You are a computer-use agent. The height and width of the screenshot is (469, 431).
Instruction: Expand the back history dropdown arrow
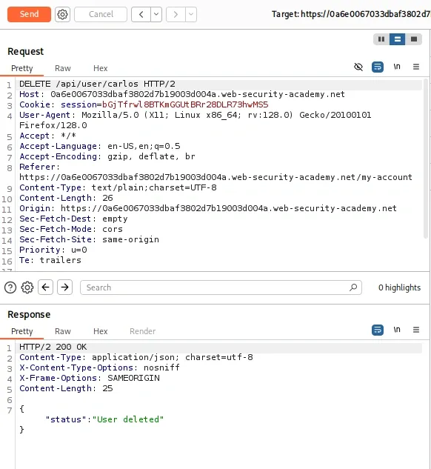click(156, 14)
